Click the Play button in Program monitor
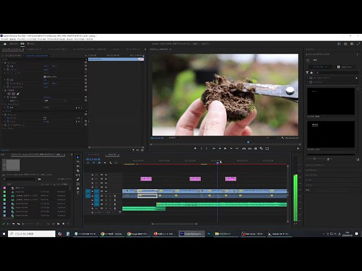This screenshot has height=271, width=362. [x=225, y=148]
